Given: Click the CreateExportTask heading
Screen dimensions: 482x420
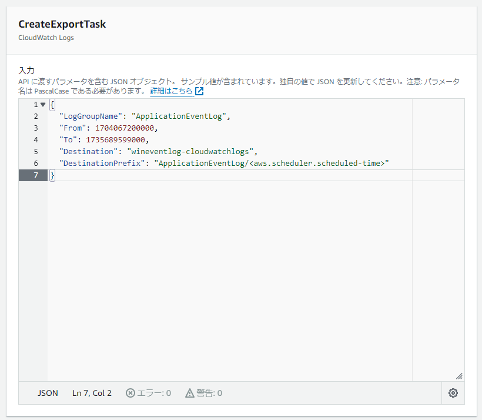Looking at the screenshot, I should click(x=62, y=24).
